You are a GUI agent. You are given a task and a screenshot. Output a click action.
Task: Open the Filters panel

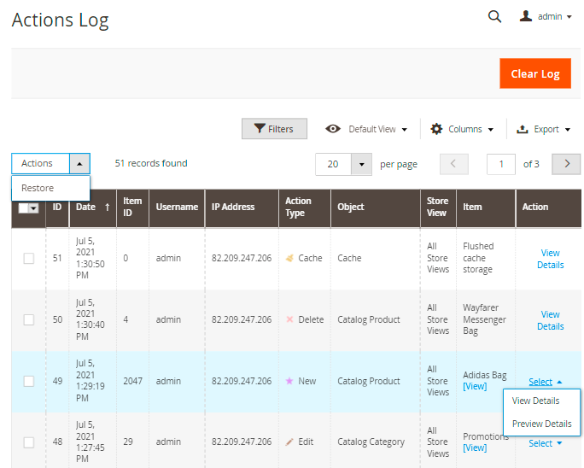(273, 129)
